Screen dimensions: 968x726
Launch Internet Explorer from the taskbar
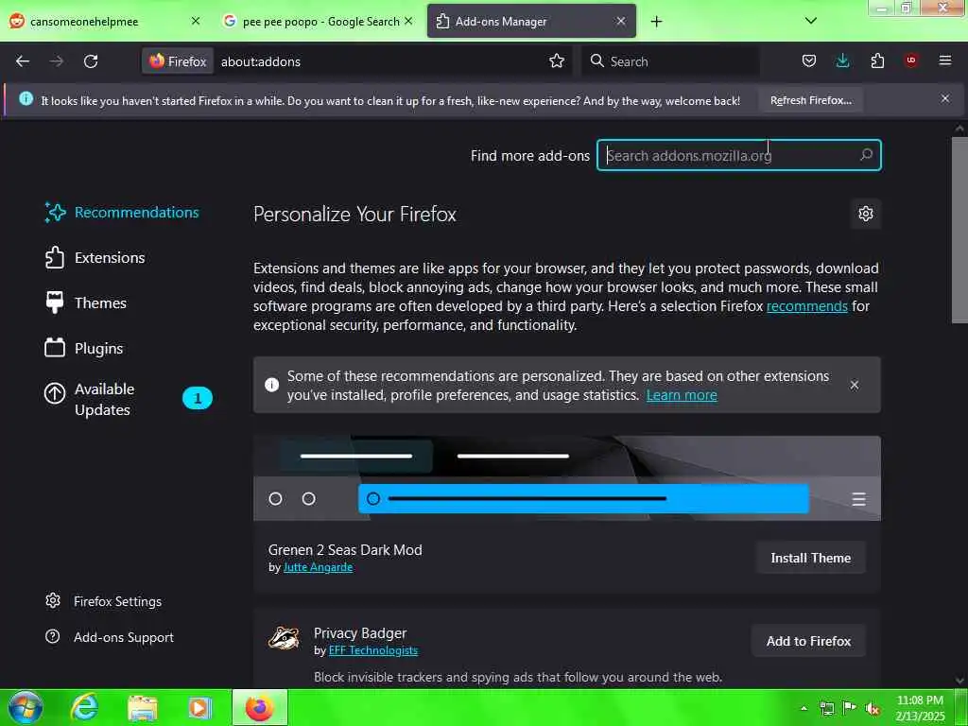tap(84, 707)
